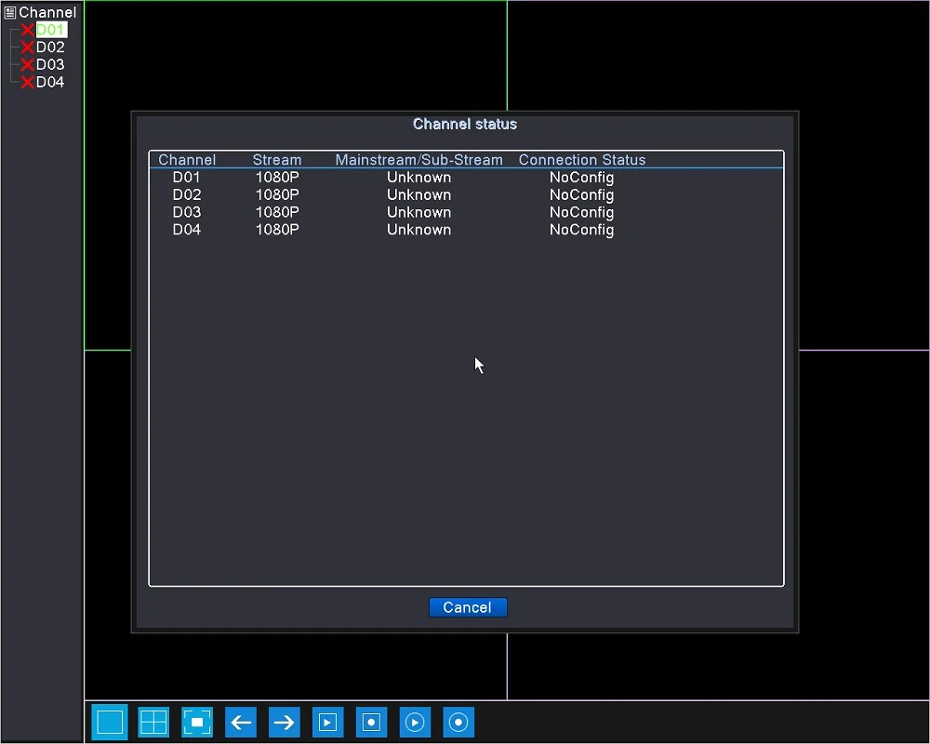Click the D03 row in status table
The width and height of the screenshot is (930, 744).
tap(466, 212)
